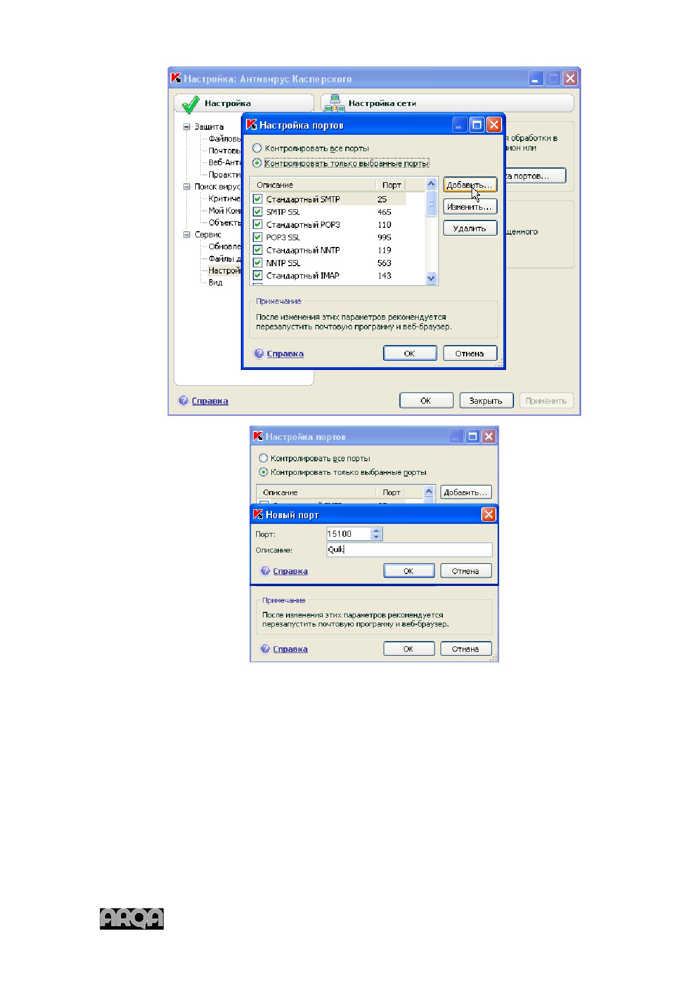Select the Сервис tree item

pos(208,235)
